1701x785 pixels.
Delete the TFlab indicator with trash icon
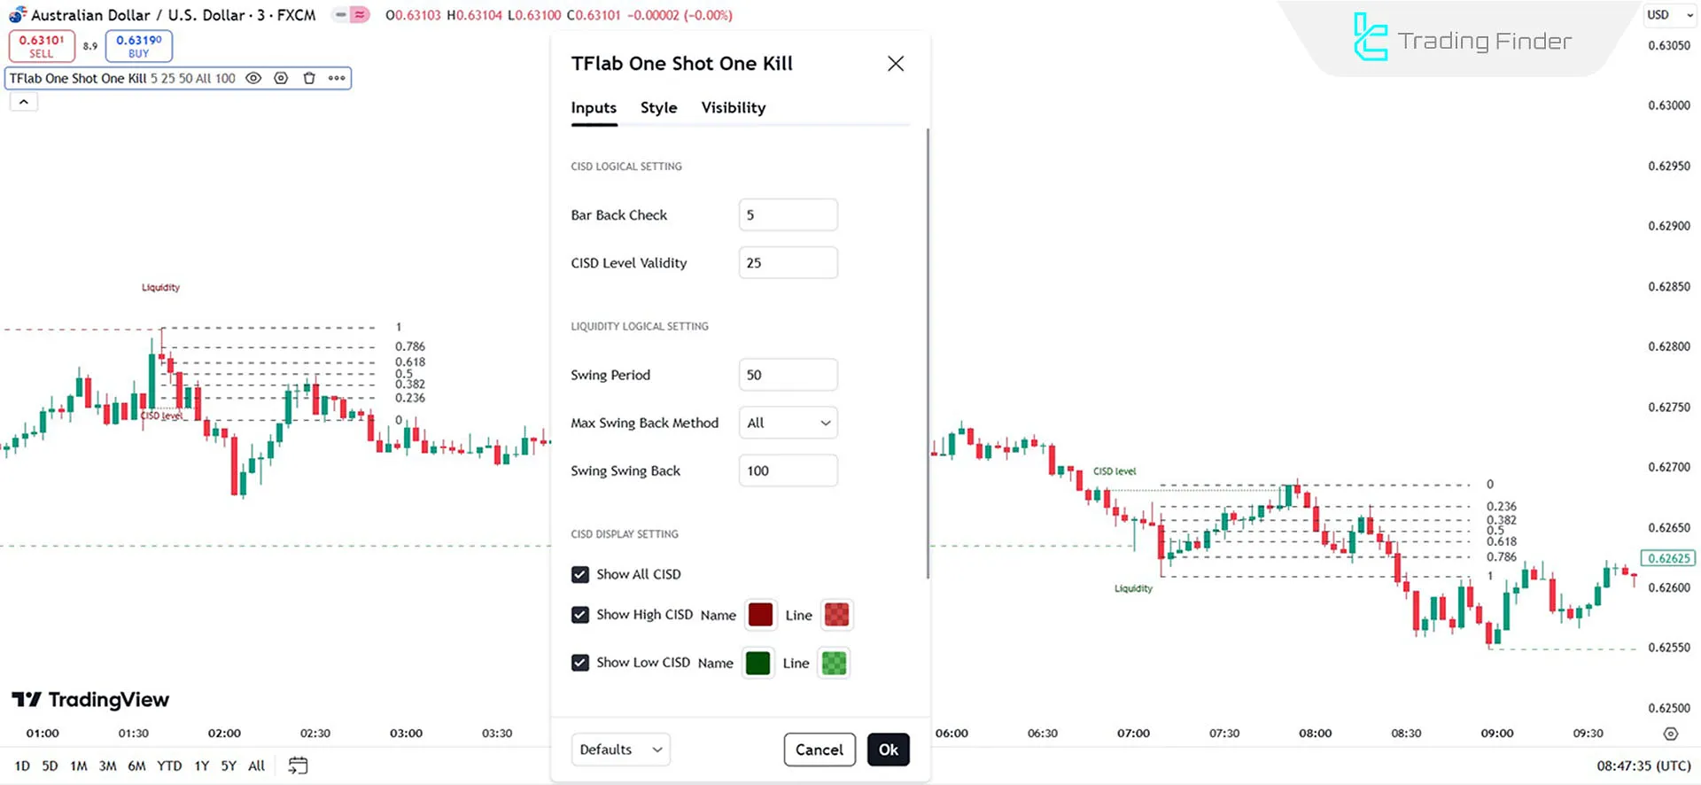pyautogui.click(x=309, y=78)
